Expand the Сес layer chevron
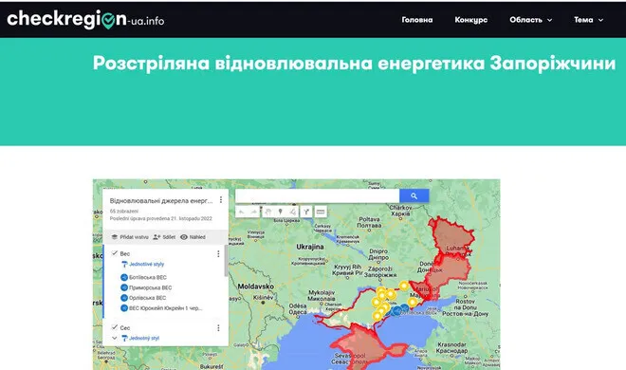 (x=115, y=338)
